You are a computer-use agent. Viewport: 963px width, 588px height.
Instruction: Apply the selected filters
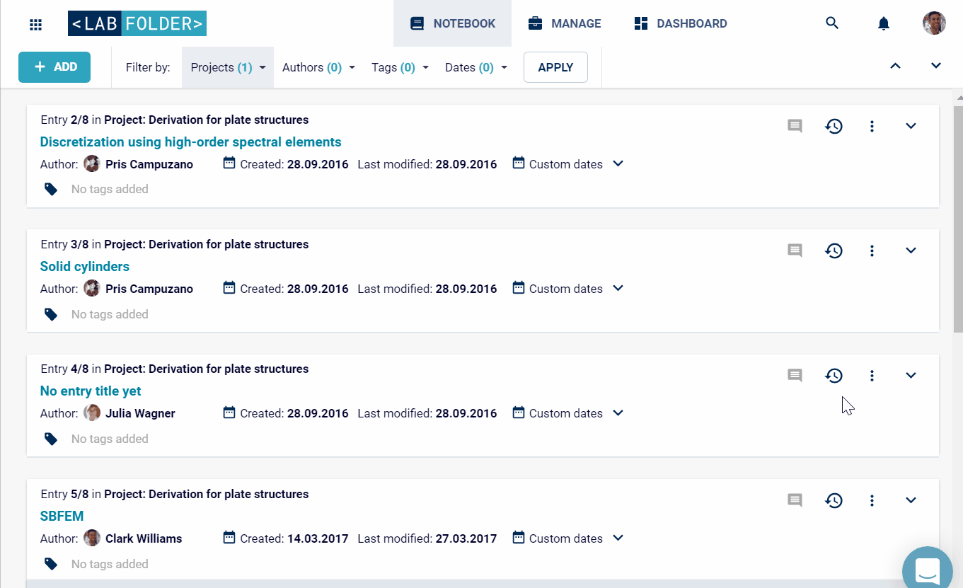coord(555,67)
